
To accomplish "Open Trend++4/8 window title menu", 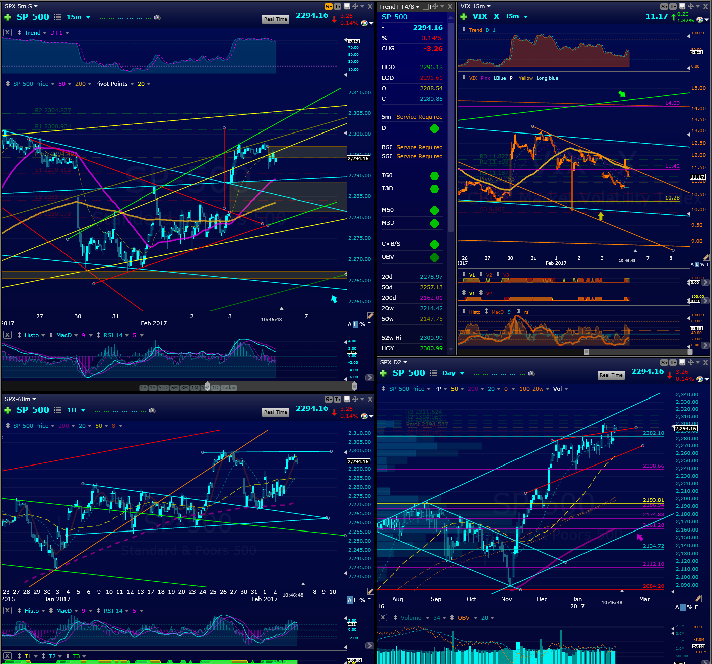I will tap(400, 7).
